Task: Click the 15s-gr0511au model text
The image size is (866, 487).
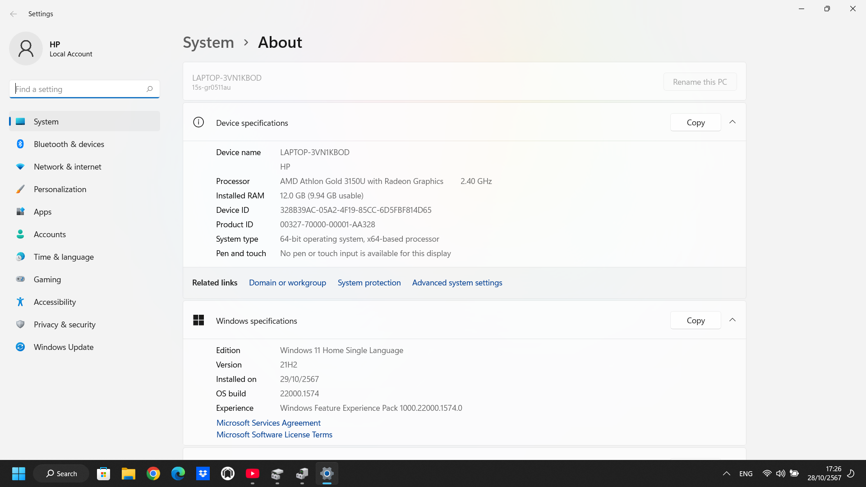Action: 211,87
